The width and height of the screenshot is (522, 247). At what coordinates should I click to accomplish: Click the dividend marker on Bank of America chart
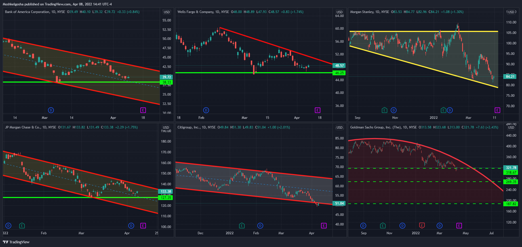(51, 110)
